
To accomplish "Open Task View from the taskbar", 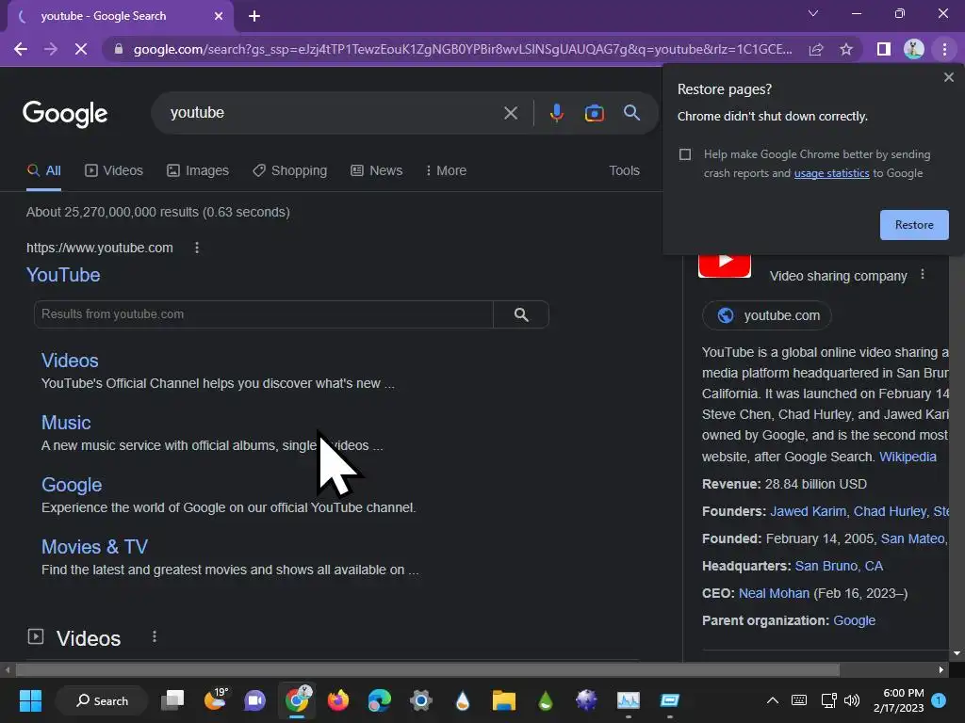I will [x=172, y=700].
